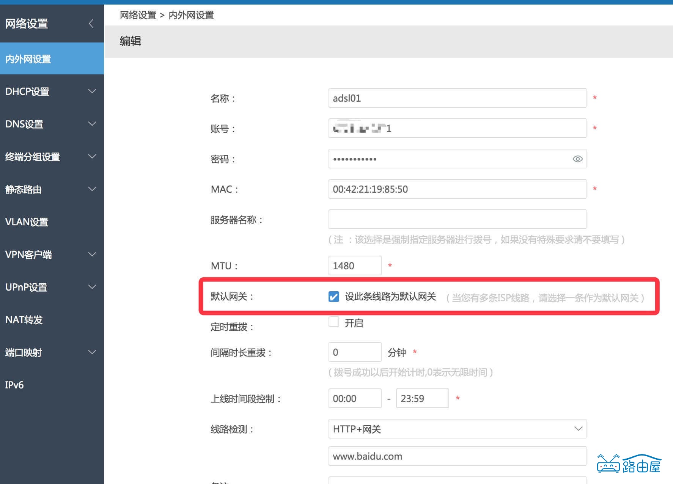The height and width of the screenshot is (484, 673).
Task: Expand 静态路由 in the sidebar
Action: click(x=24, y=189)
